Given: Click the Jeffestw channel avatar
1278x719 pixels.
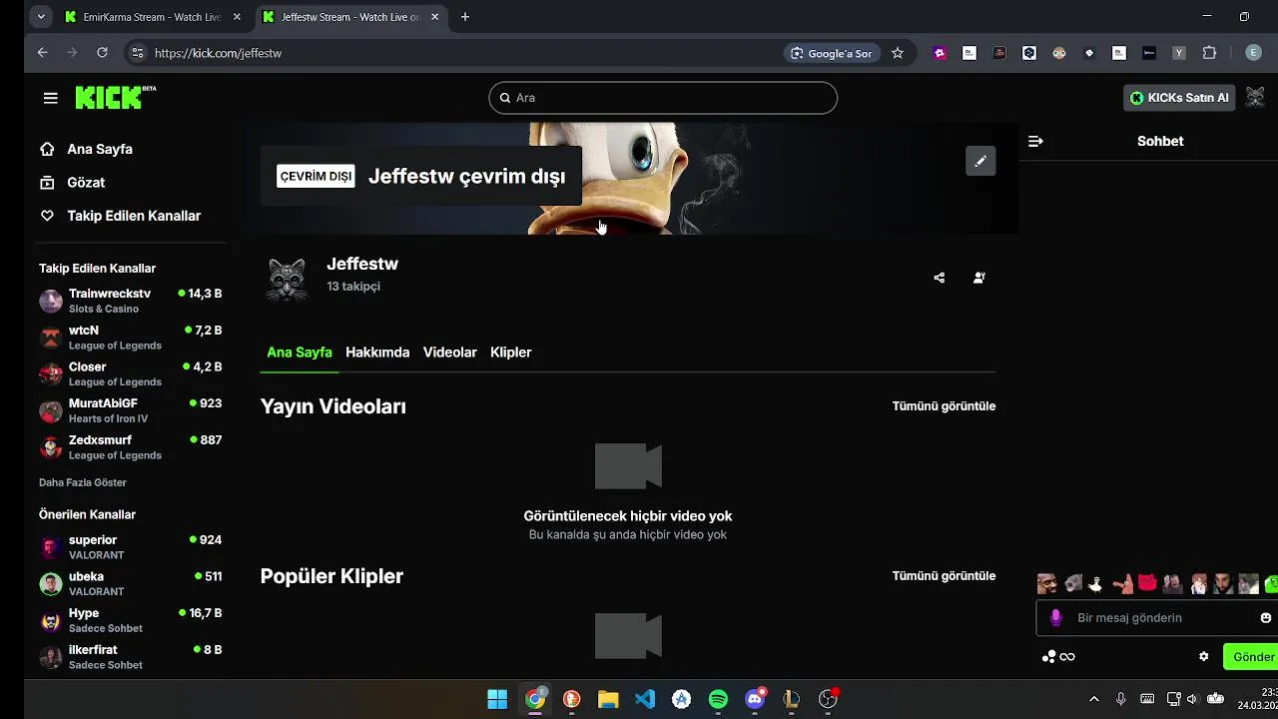Looking at the screenshot, I should point(287,279).
